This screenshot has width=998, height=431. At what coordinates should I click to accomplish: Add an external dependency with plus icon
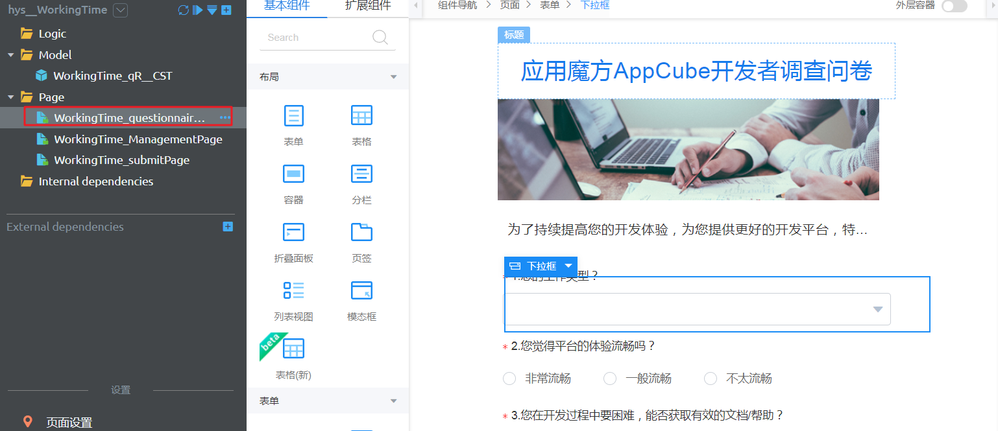(x=228, y=227)
